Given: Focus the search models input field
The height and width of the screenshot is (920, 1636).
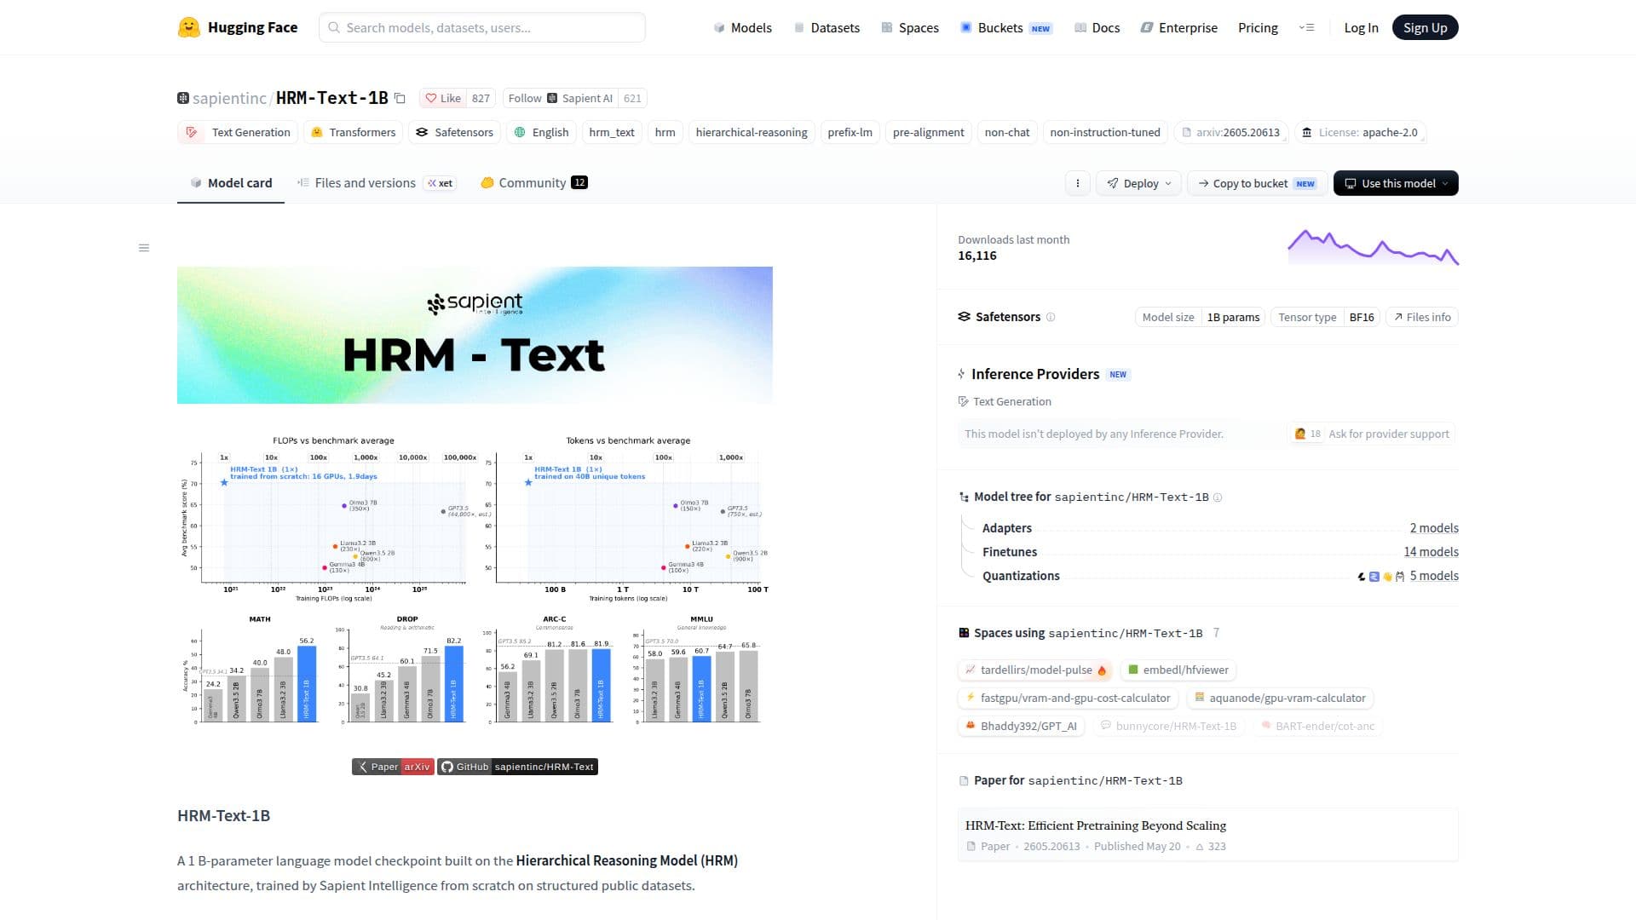Looking at the screenshot, I should pyautogui.click(x=482, y=27).
